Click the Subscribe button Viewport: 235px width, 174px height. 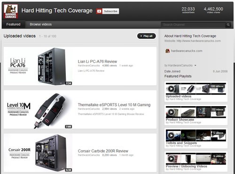(x=110, y=11)
